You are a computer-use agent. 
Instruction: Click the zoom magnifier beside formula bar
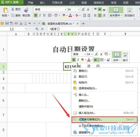37,29
